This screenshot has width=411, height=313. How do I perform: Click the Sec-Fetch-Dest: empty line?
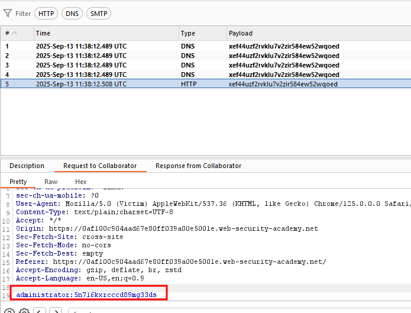point(59,253)
